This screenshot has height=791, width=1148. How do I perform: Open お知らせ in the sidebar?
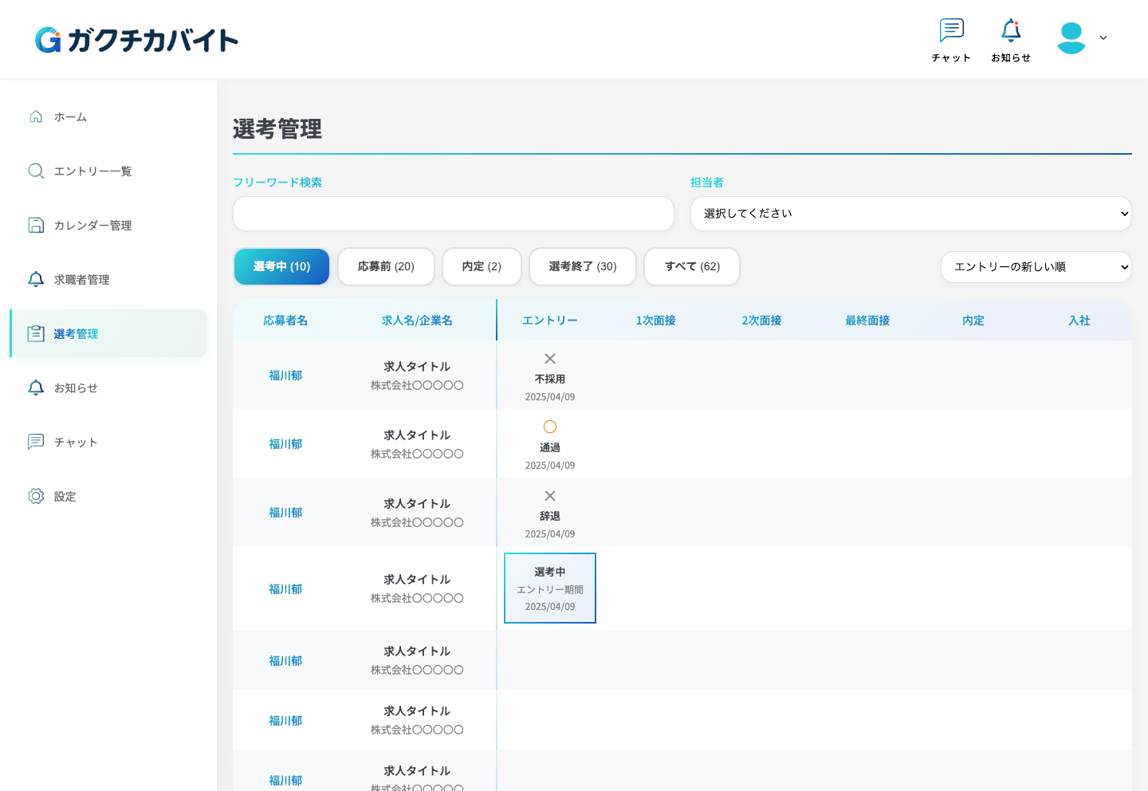(x=76, y=388)
